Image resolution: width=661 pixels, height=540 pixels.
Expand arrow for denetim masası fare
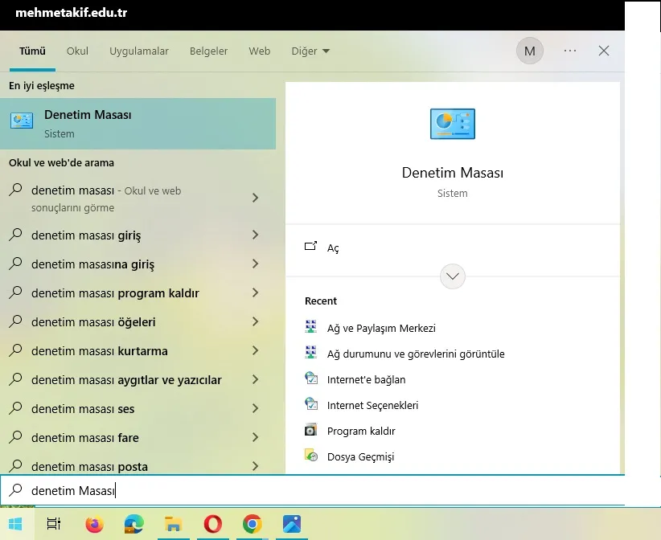(x=255, y=437)
